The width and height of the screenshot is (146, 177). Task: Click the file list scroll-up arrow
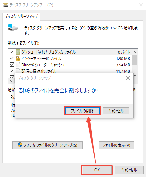pos(135,52)
